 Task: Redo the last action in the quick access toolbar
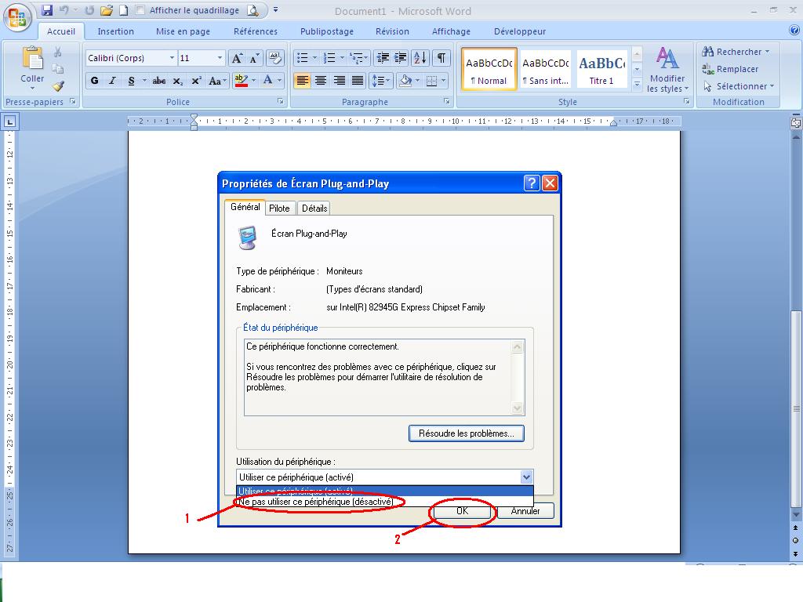coord(89,10)
